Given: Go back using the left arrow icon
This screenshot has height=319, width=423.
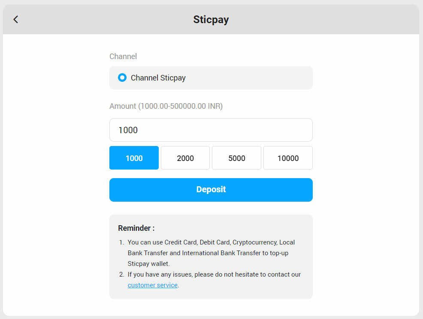Looking at the screenshot, I should (16, 19).
